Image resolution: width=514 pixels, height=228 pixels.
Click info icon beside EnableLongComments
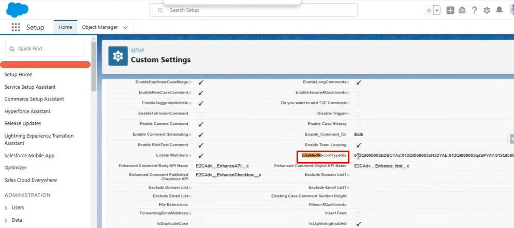[x=348, y=82]
